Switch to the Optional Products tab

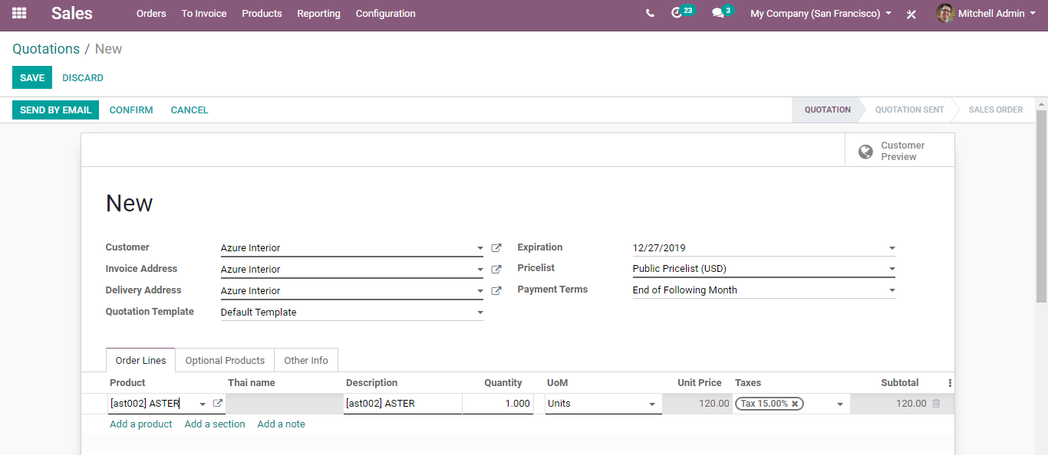[225, 361]
